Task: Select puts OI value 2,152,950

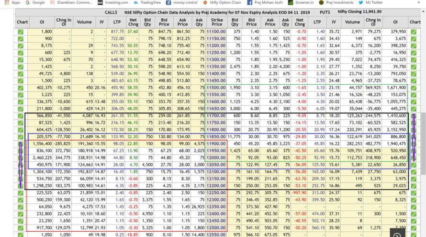Action: click(x=396, y=130)
